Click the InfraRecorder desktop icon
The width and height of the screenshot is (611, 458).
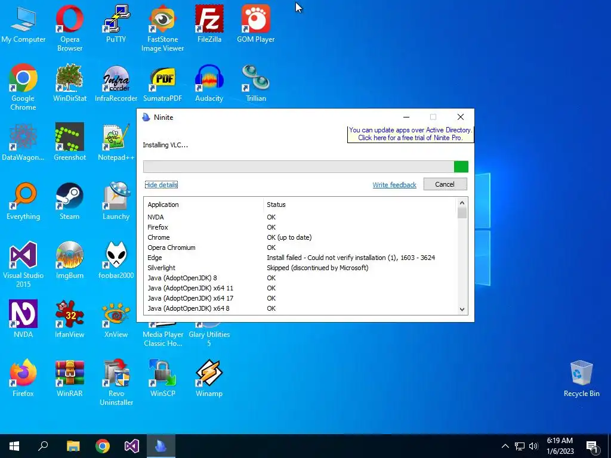(x=116, y=83)
